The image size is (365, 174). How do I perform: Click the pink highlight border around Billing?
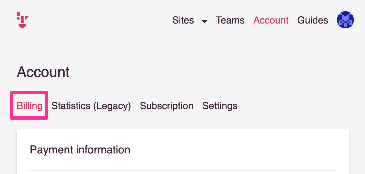point(29,92)
